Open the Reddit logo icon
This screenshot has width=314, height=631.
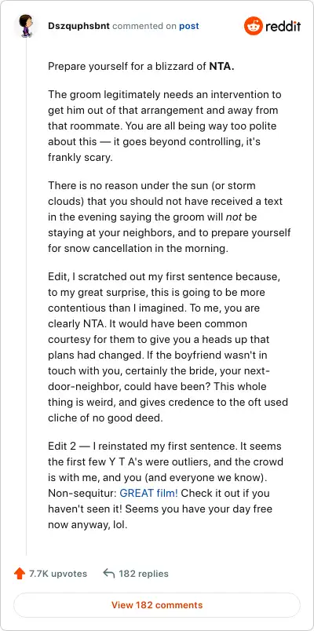[253, 26]
